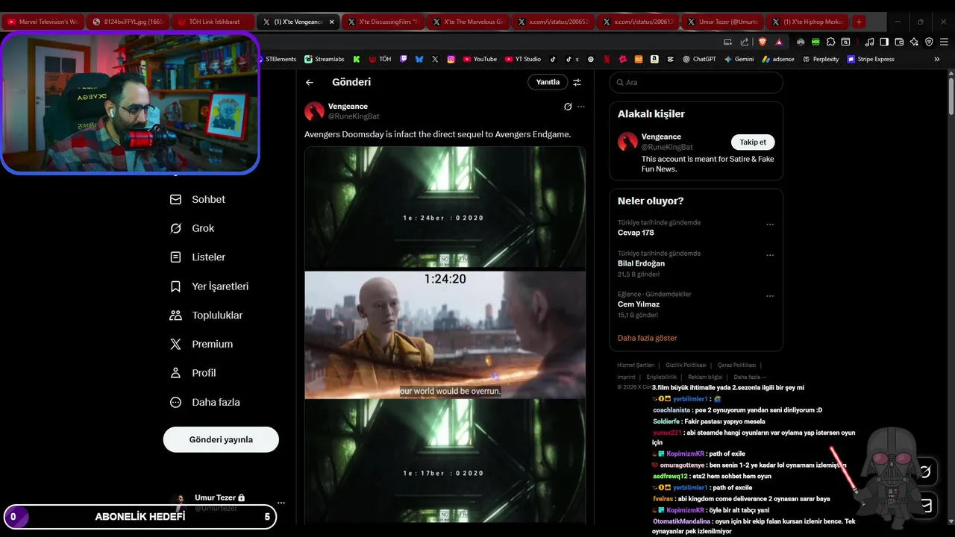
Task: Follow Vengeance with Takip et
Action: [x=753, y=142]
